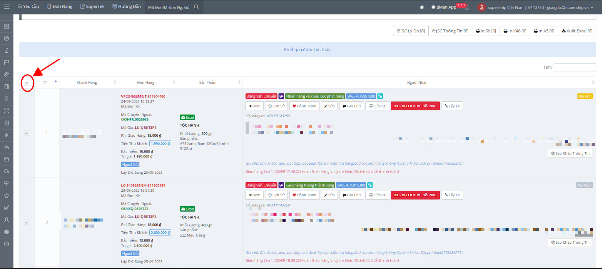Viewport: 602px width, 269px height.
Task: Sort by Người Nhận column
Action: [419, 83]
